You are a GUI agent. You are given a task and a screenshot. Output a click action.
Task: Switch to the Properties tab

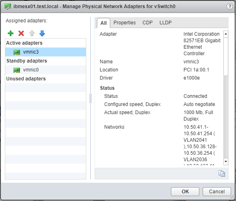point(125,23)
